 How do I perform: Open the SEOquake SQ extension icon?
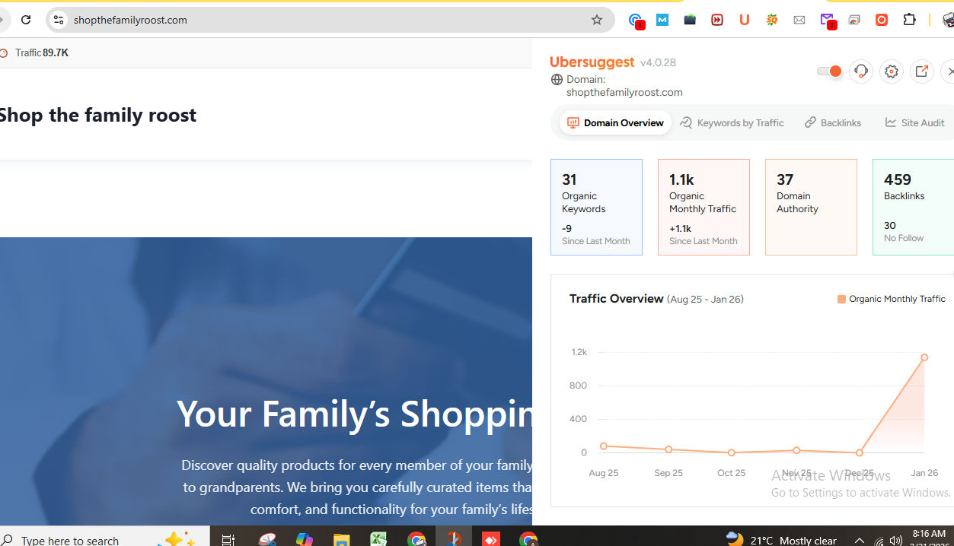772,20
